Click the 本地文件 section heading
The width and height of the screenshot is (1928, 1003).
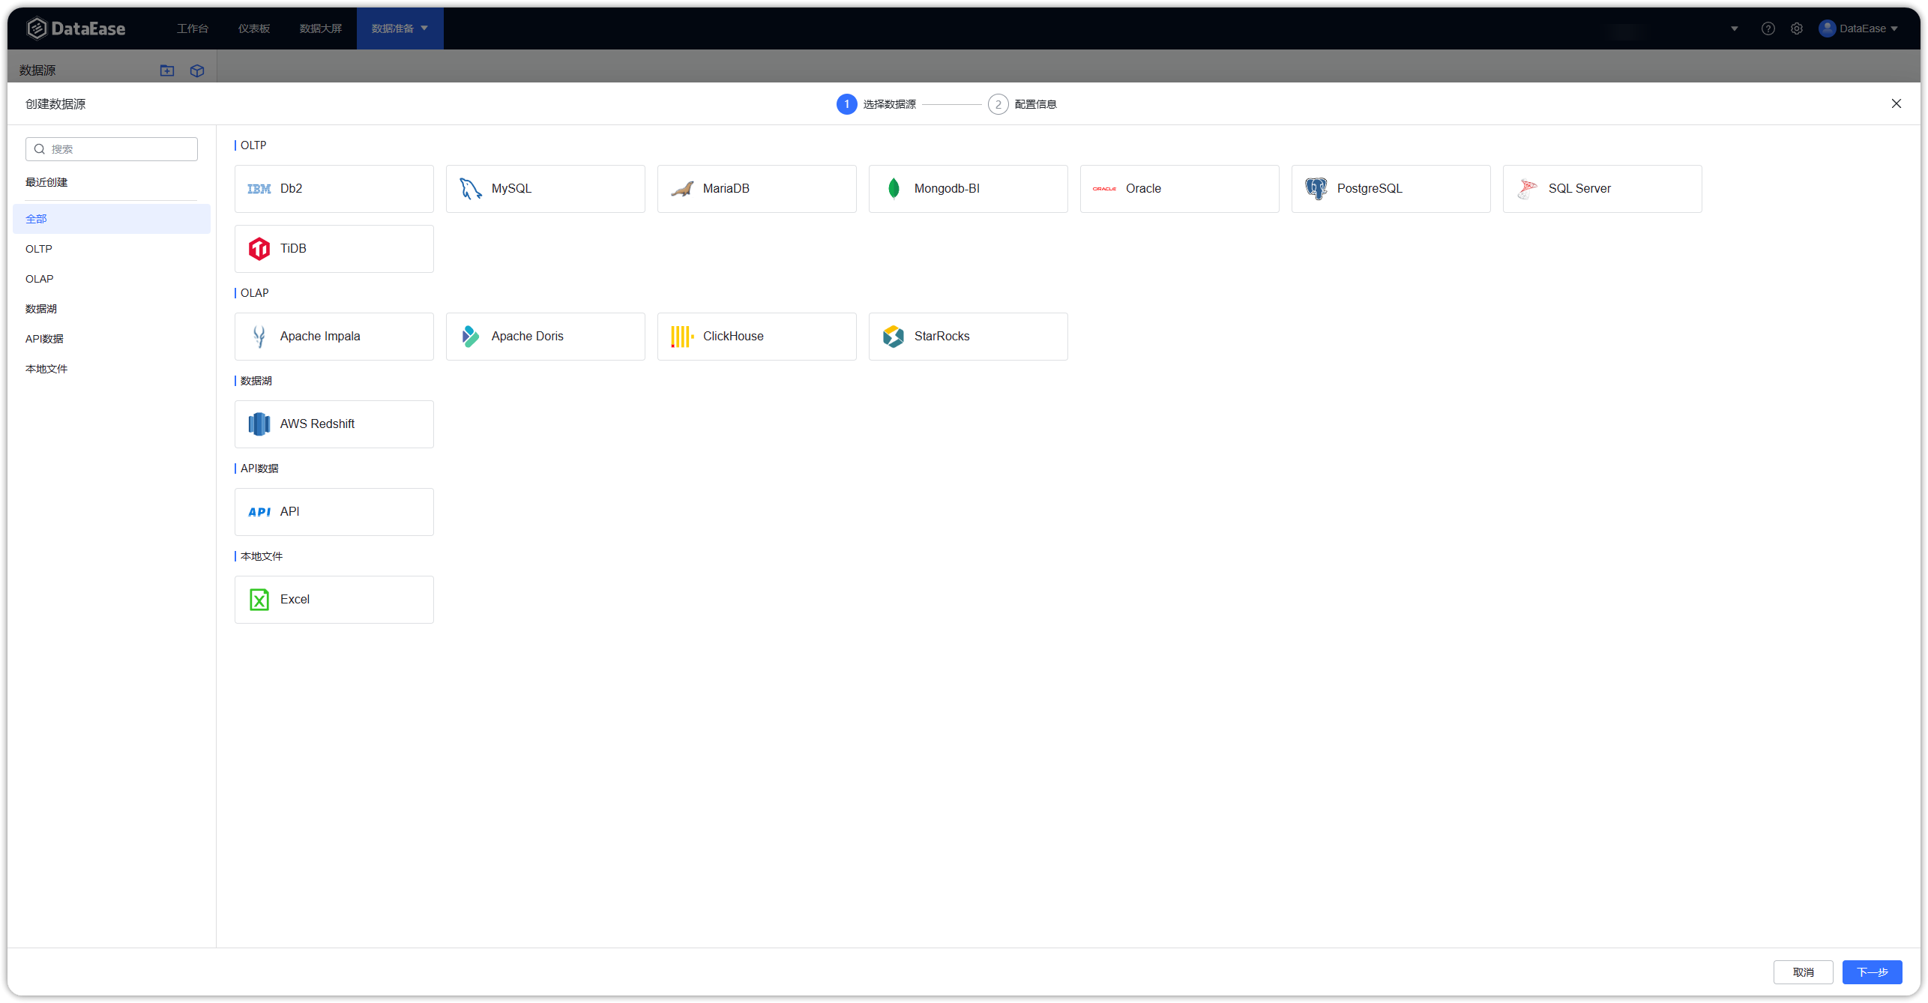[262, 556]
